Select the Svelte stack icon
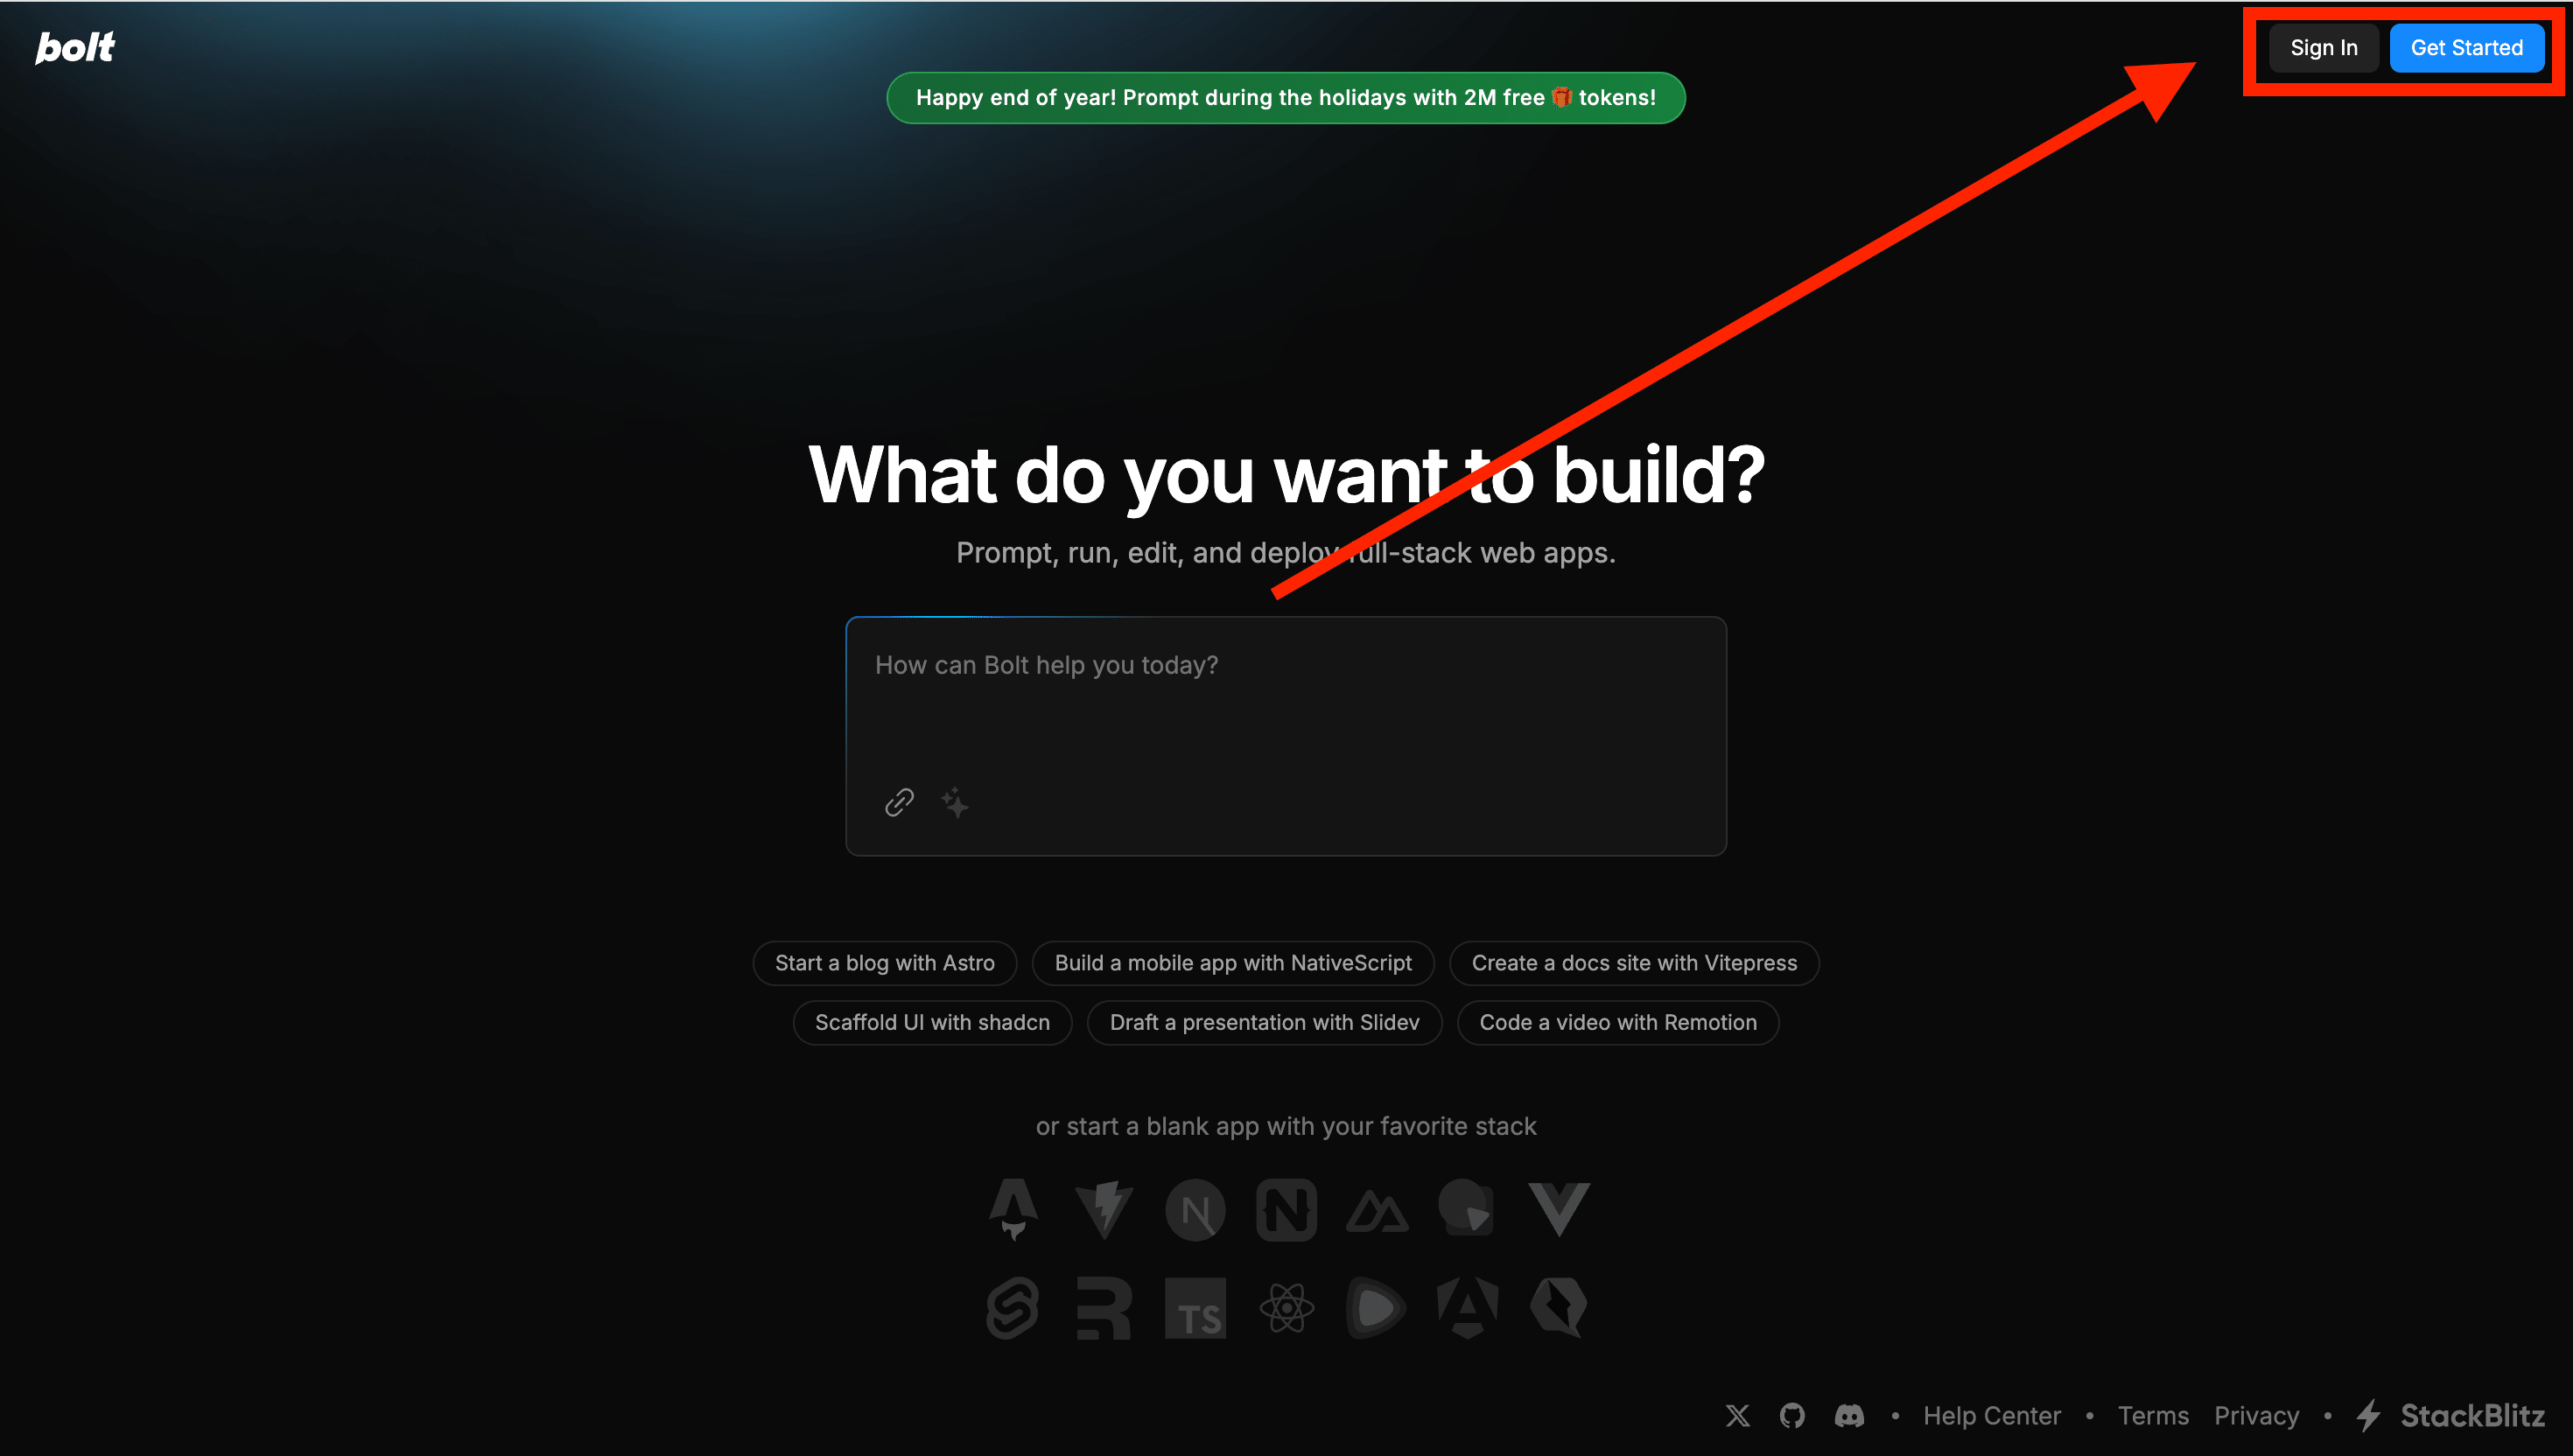Image resolution: width=2573 pixels, height=1456 pixels. pyautogui.click(x=1013, y=1307)
